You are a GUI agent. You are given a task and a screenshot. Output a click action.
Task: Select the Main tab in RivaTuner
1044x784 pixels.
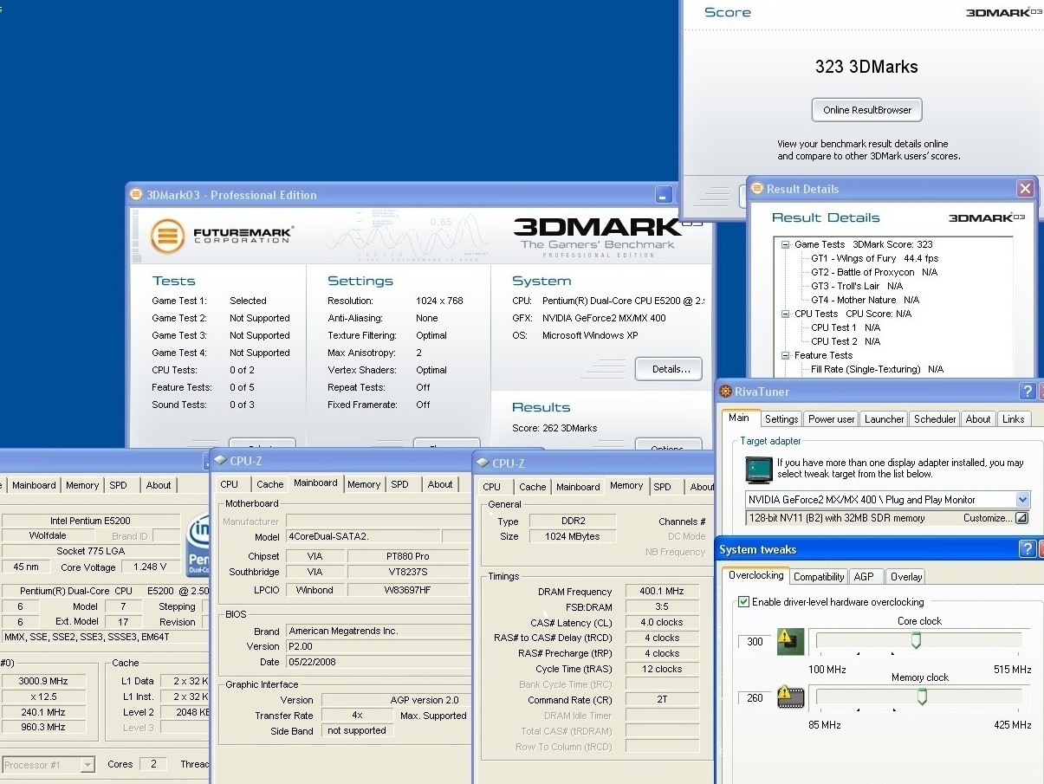(739, 418)
